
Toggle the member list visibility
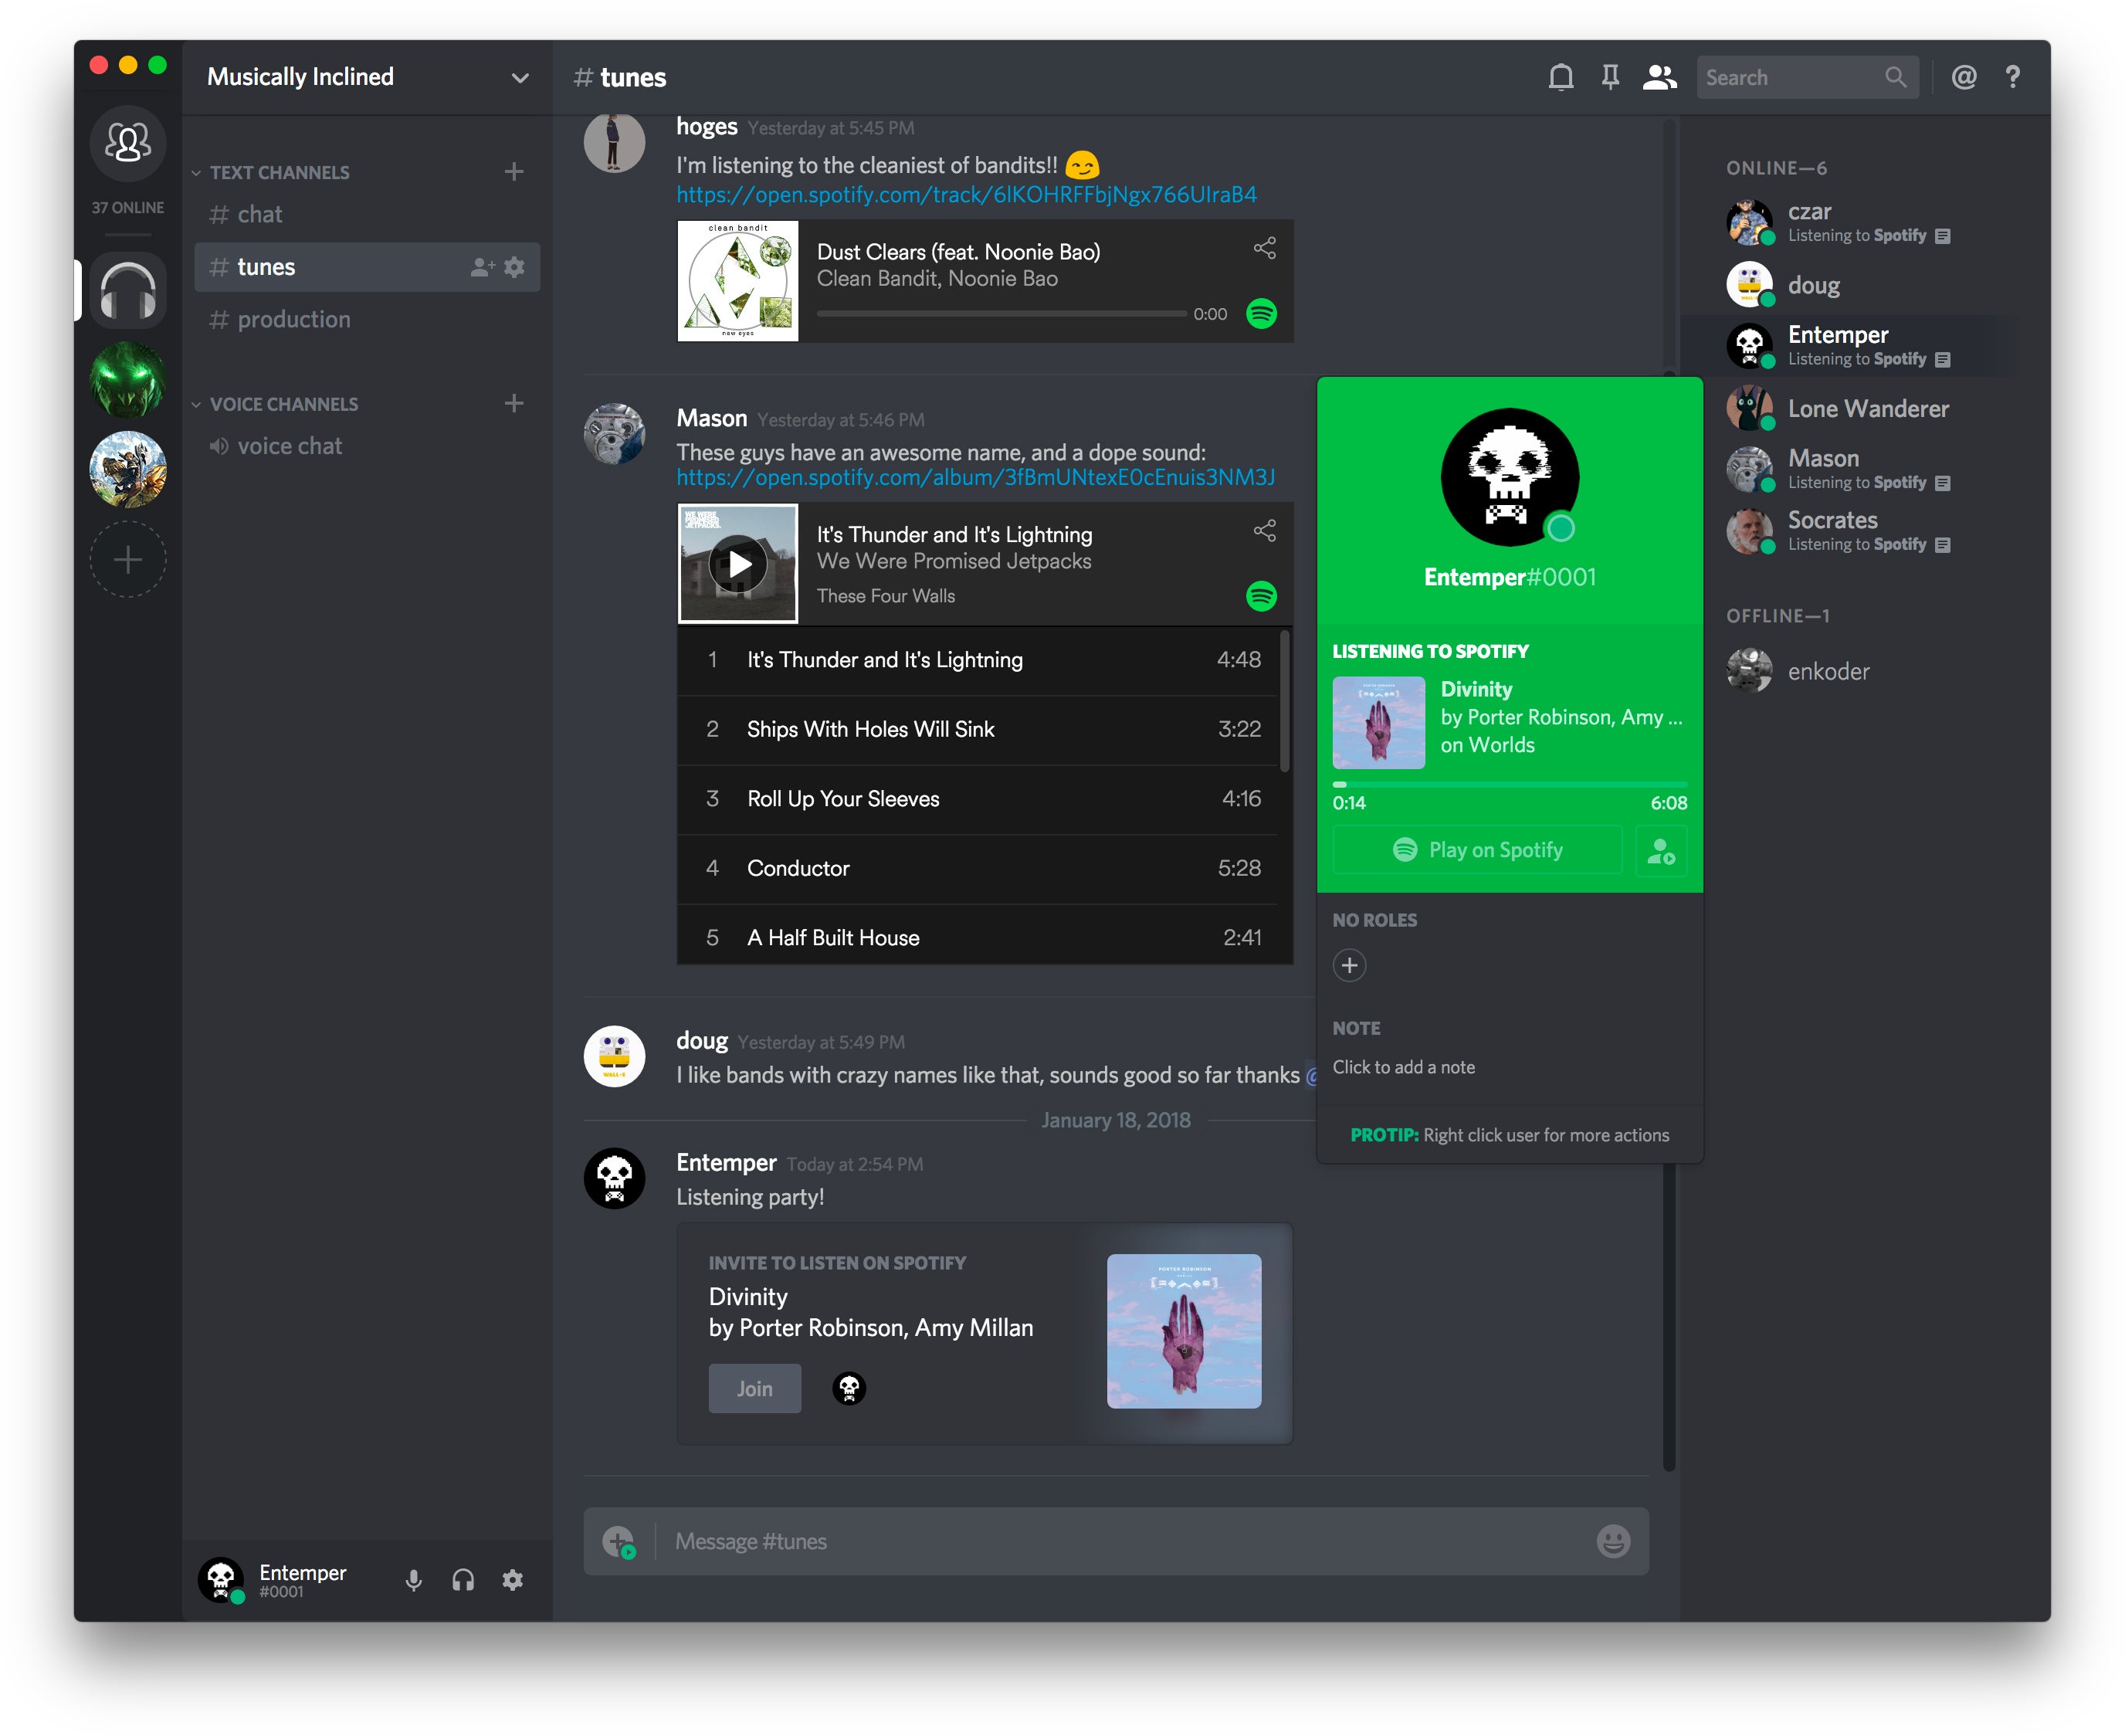[x=1659, y=77]
